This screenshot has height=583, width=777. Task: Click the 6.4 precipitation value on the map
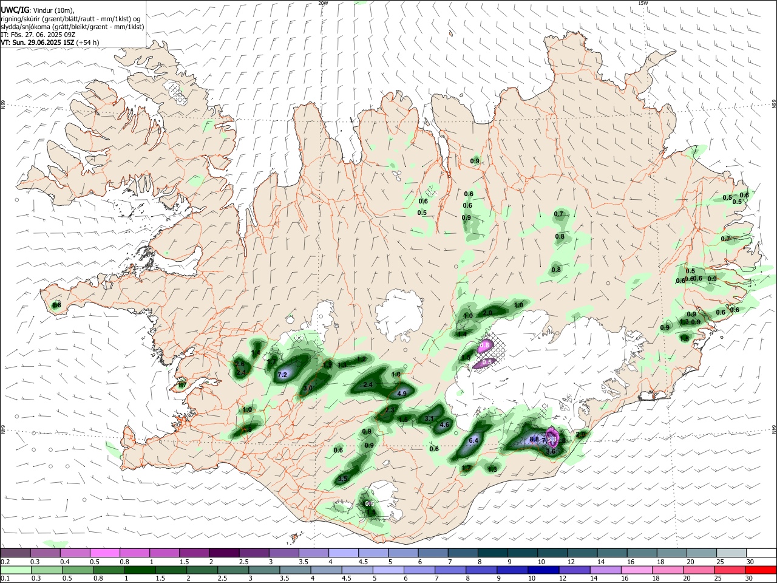coord(474,440)
